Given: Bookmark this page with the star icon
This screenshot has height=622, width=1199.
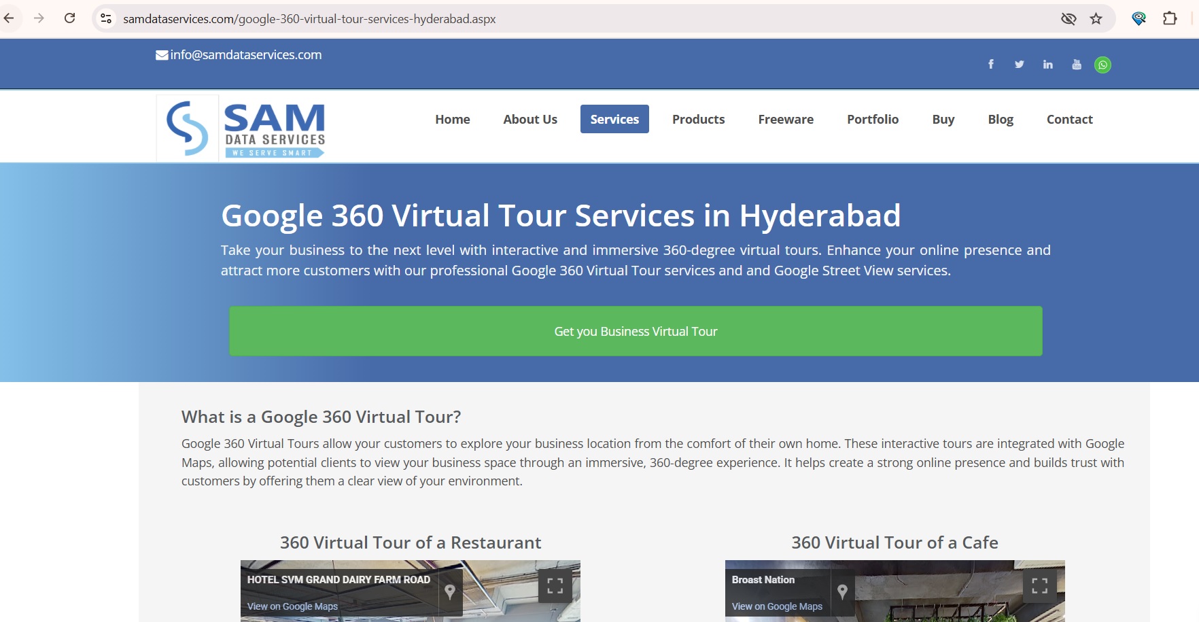Looking at the screenshot, I should coord(1096,19).
